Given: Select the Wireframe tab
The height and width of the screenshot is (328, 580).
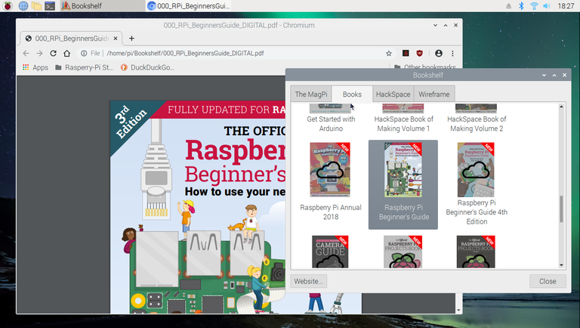Looking at the screenshot, I should click(434, 94).
